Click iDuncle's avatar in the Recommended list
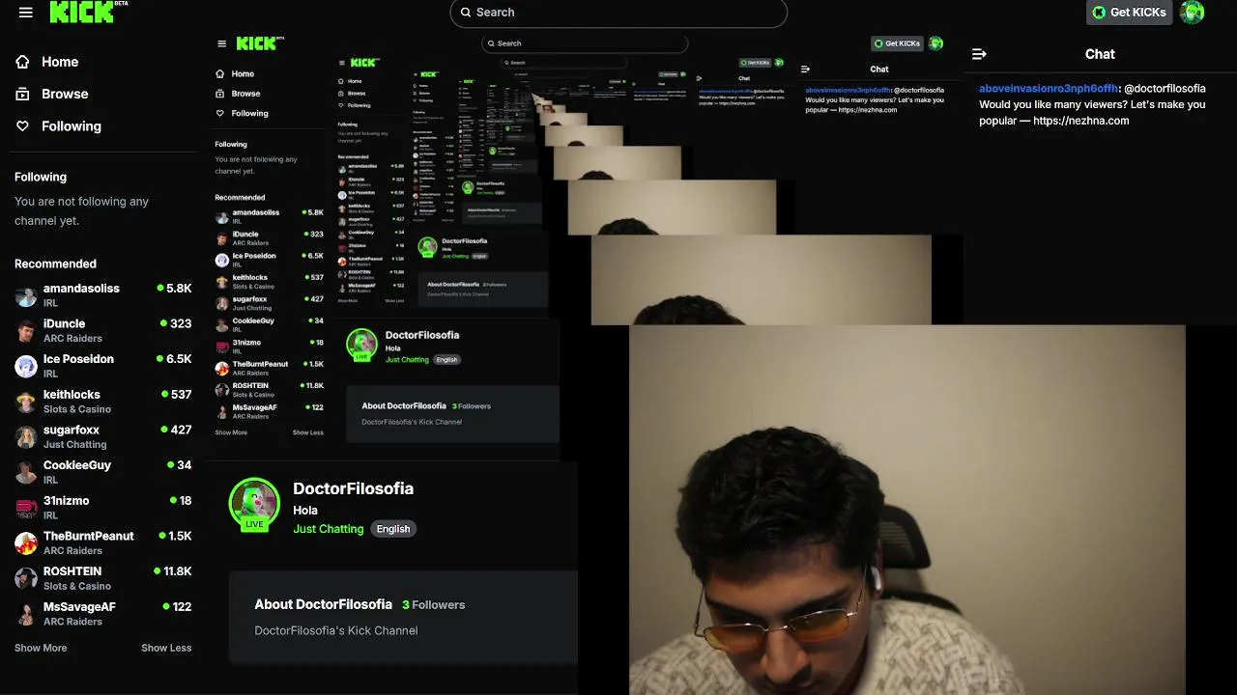This screenshot has height=695, width=1237. coord(26,331)
